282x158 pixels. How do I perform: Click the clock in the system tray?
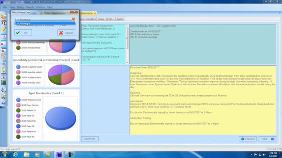[x=273, y=155]
